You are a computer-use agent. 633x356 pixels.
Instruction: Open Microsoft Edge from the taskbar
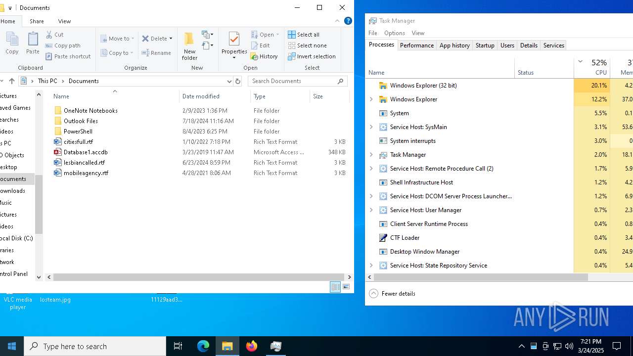pyautogui.click(x=203, y=346)
